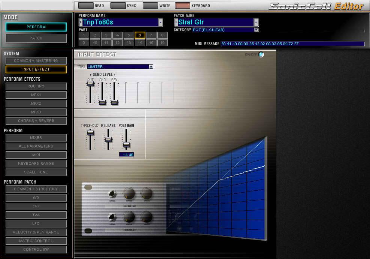Viewport: 370px width, 259px height.
Task: Open COMMON + STRUCTURE patch page
Action: (36, 189)
